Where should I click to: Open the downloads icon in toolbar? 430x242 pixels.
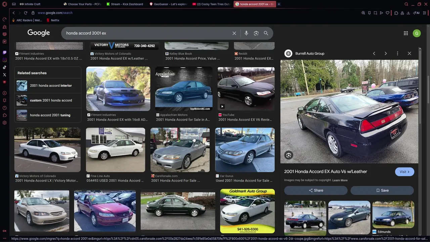408,13
